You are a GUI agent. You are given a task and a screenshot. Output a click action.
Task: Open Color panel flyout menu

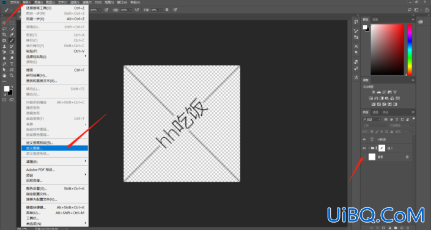coord(413,20)
